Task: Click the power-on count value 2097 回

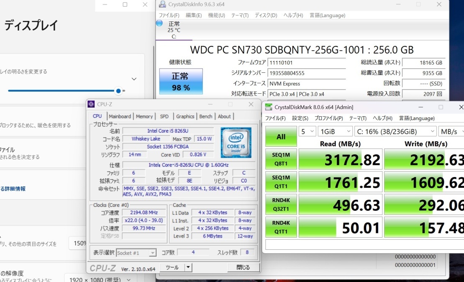Action: [x=424, y=94]
